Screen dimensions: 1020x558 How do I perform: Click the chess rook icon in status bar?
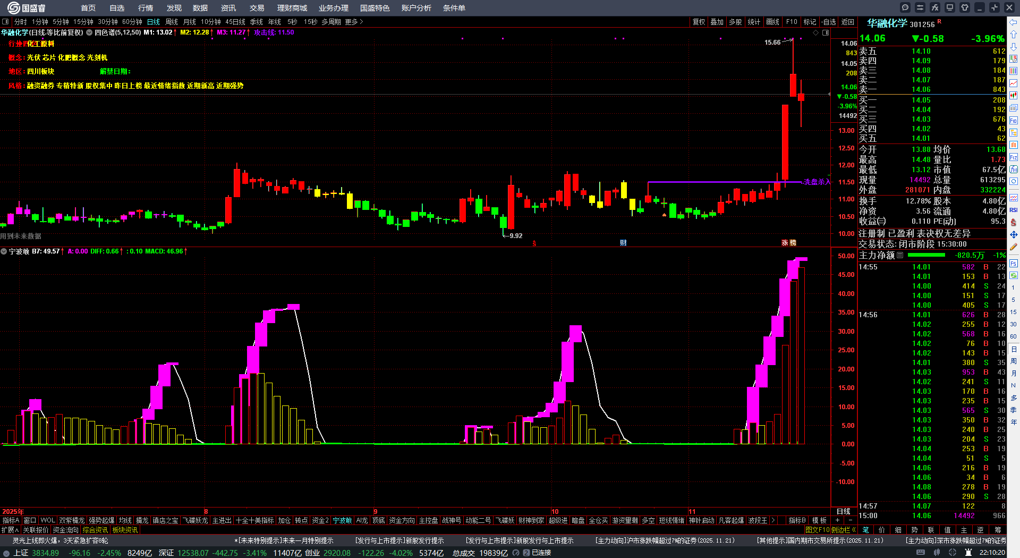point(968,553)
